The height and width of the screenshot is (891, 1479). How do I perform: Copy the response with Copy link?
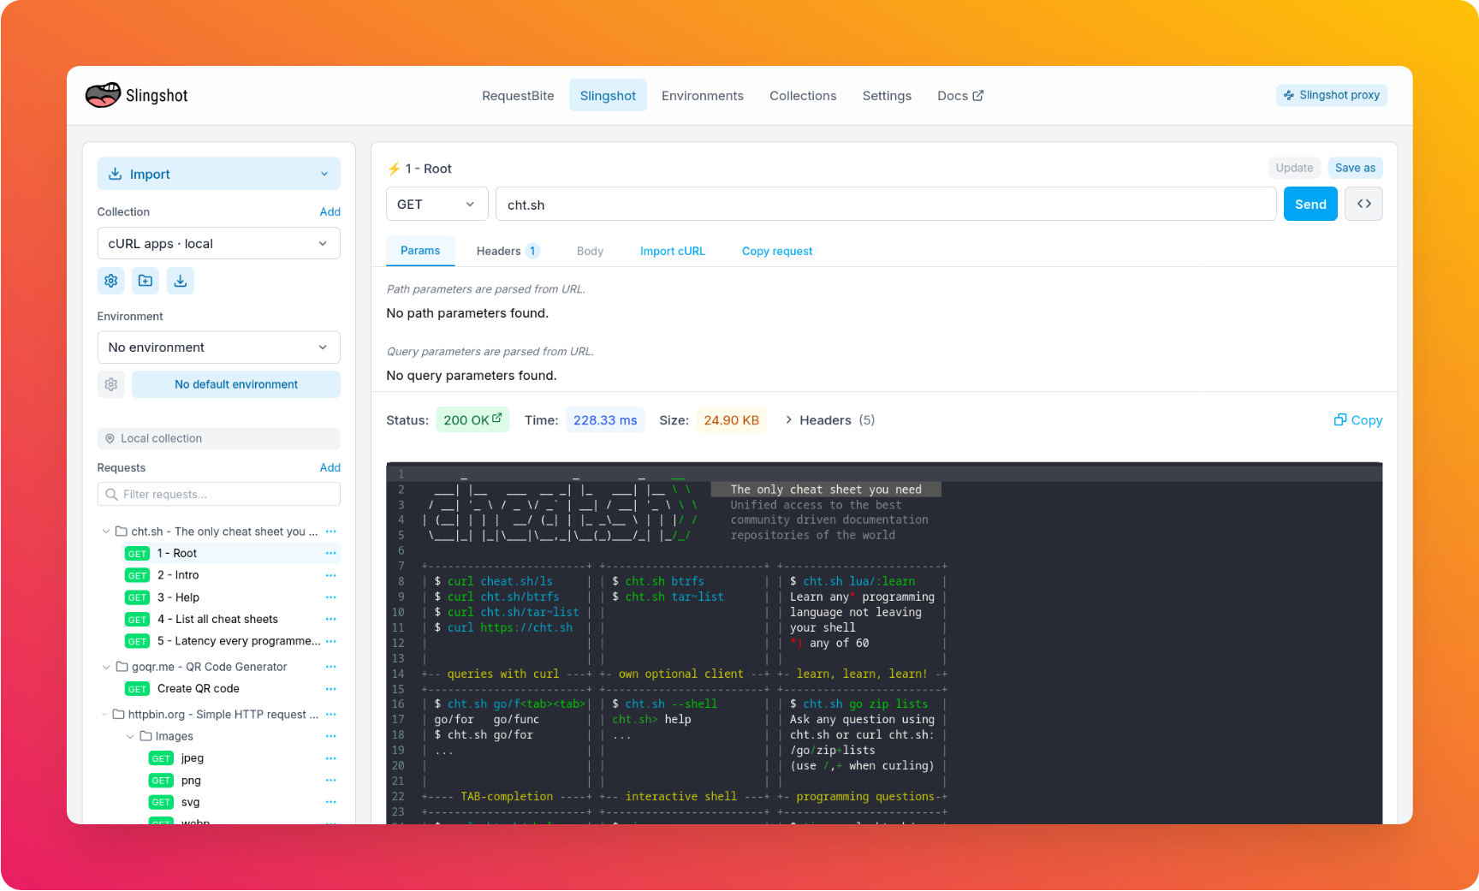click(x=1358, y=420)
